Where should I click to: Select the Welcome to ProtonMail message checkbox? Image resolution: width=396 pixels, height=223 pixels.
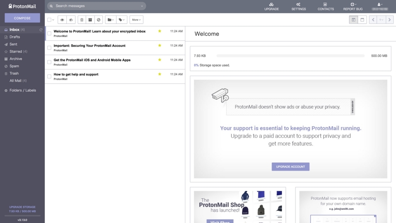pos(49,33)
